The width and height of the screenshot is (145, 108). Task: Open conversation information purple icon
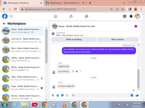[136, 26]
